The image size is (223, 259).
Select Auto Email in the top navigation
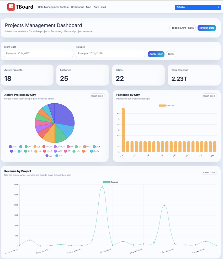(x=100, y=7)
